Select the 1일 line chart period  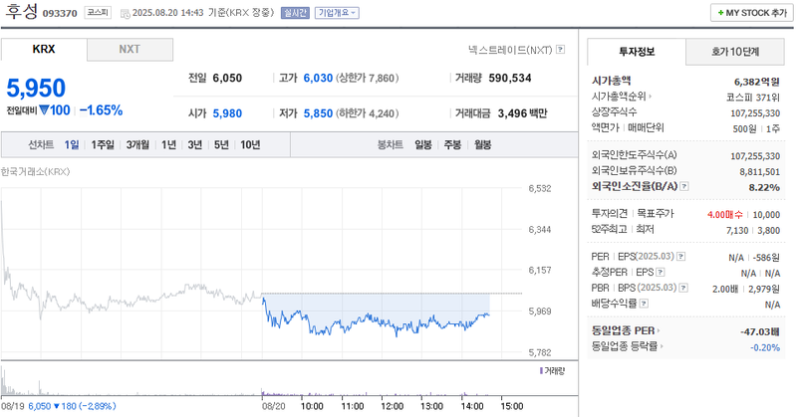(x=71, y=144)
